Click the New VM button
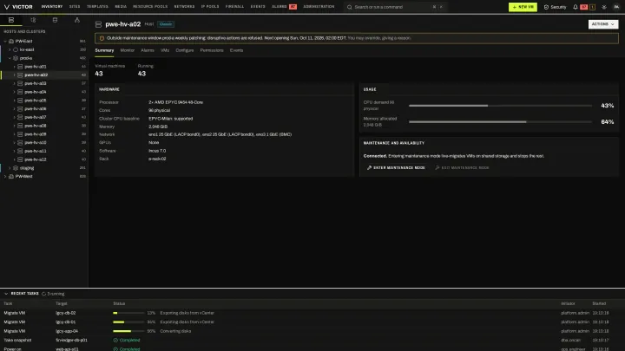The image size is (625, 351). click(523, 7)
